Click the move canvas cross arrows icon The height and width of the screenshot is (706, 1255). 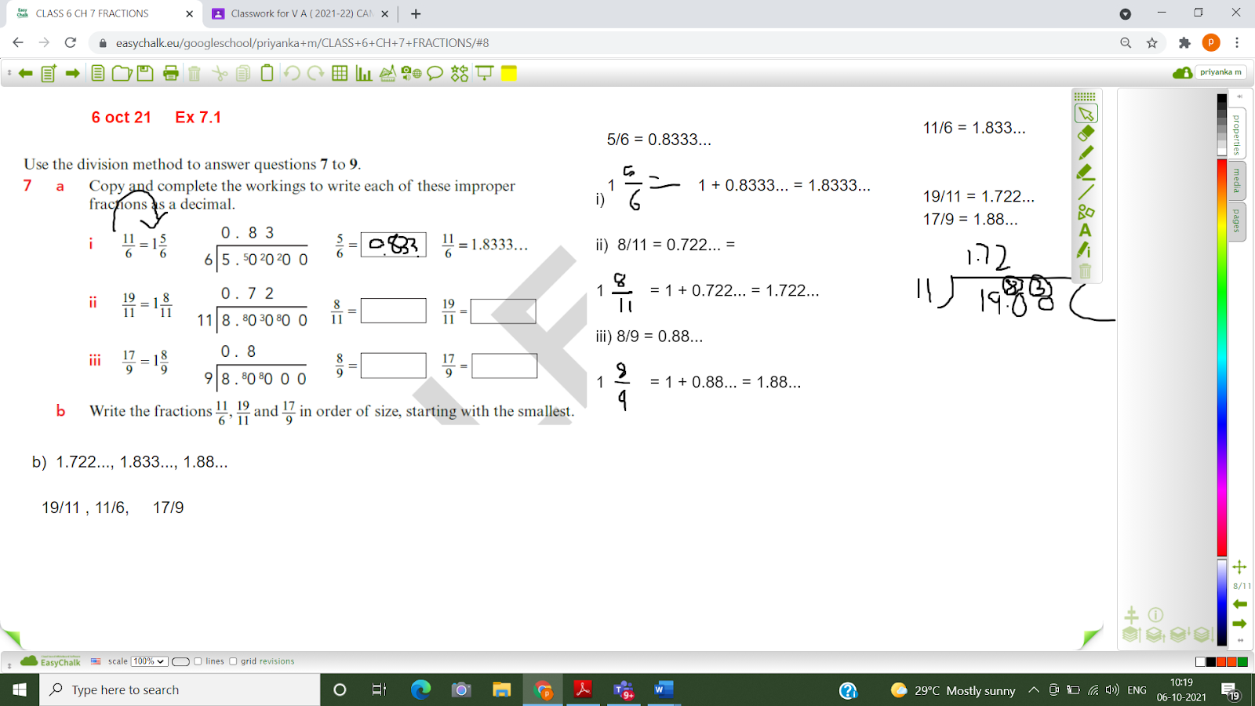[x=1240, y=566]
